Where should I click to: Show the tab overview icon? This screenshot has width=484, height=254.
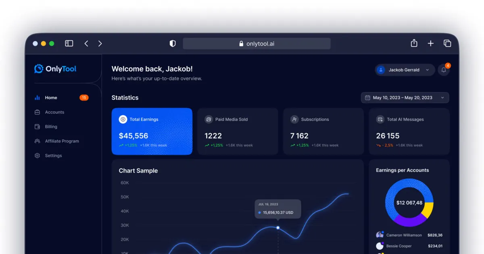click(x=447, y=43)
